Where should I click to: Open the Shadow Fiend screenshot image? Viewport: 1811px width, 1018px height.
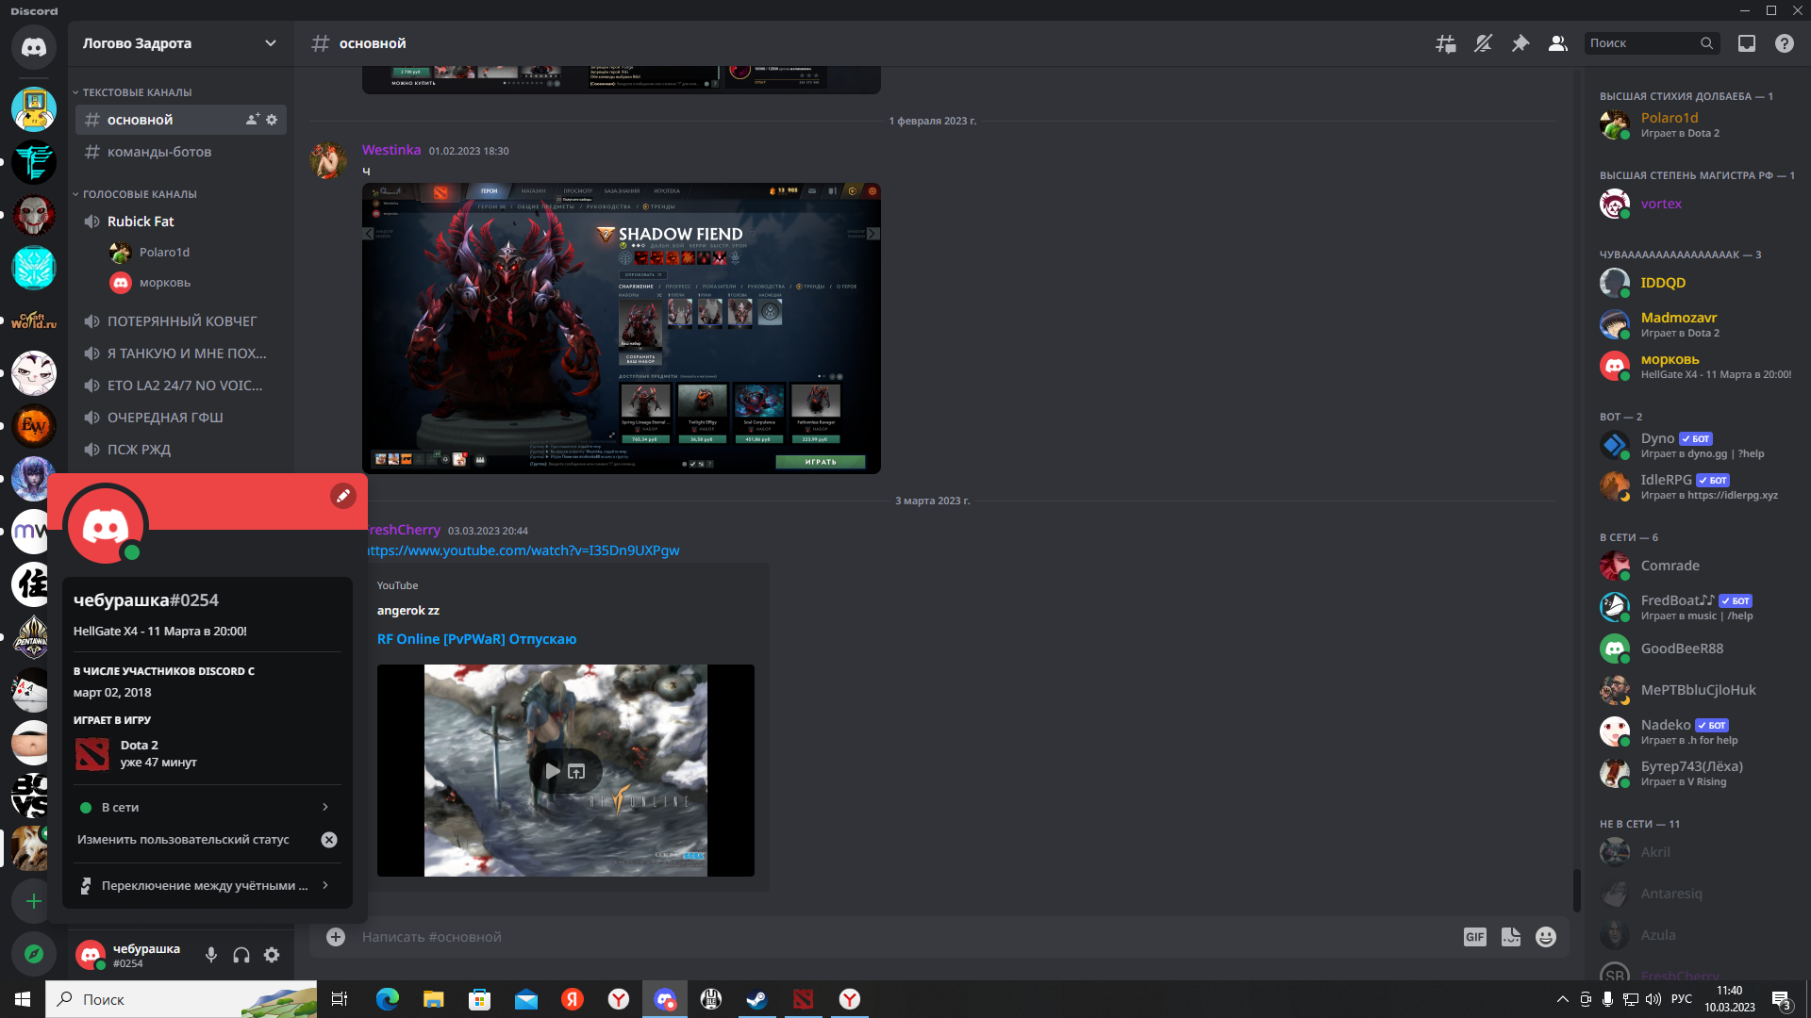click(622, 328)
